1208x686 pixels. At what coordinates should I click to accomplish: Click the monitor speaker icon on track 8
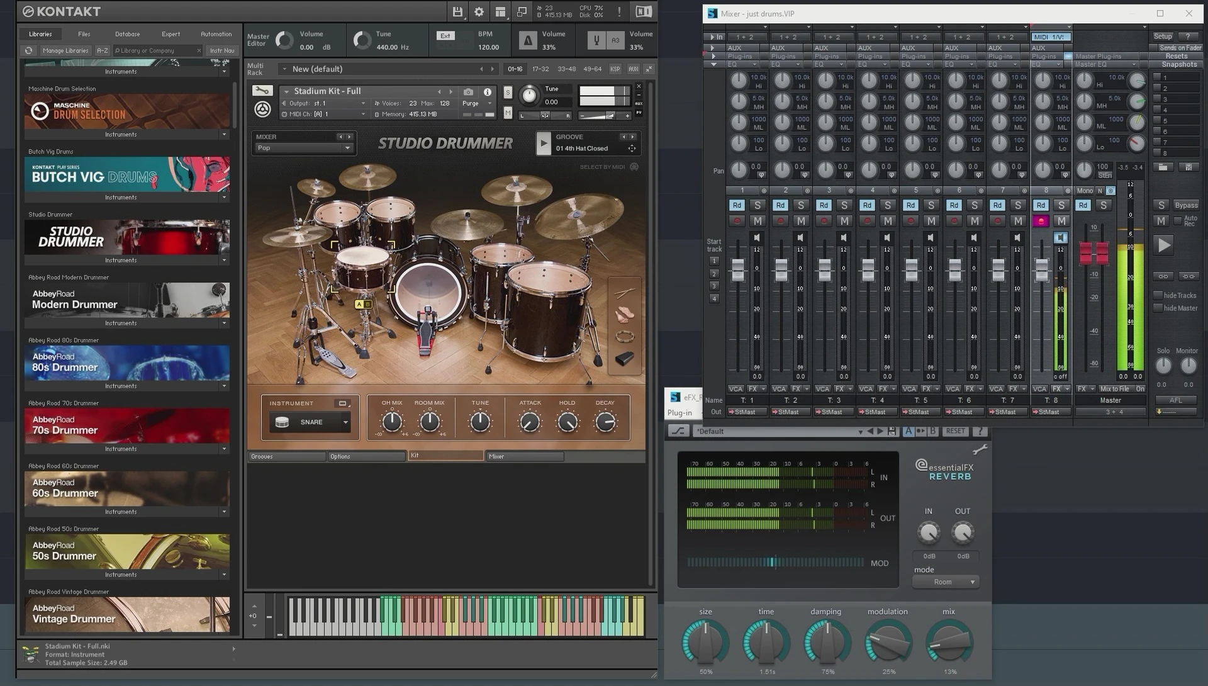[x=1060, y=237]
